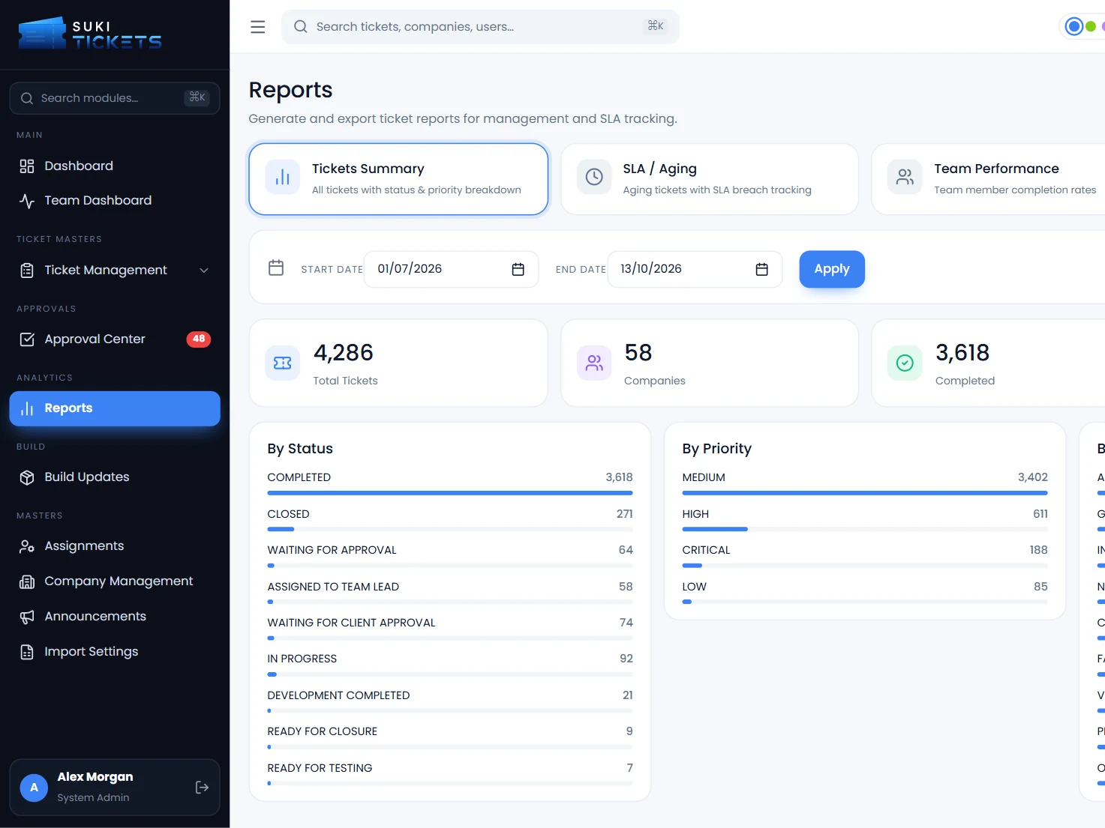Viewport: 1105px width, 828px height.
Task: Click the 4,286 Total Tickets value
Action: [343, 352]
